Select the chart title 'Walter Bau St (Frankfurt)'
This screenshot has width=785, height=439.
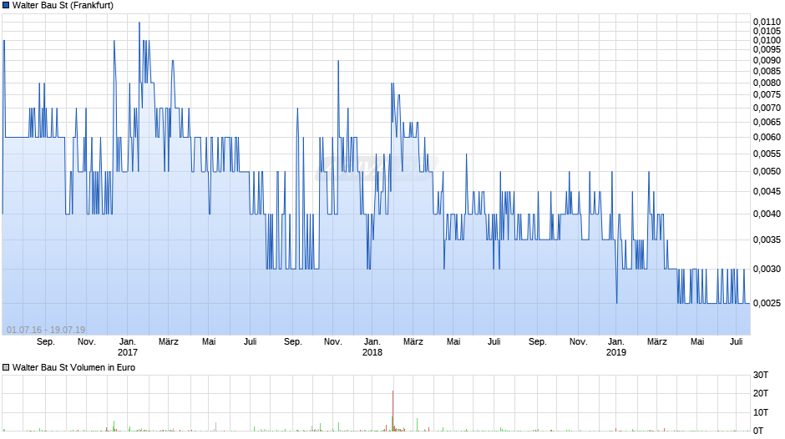[63, 6]
